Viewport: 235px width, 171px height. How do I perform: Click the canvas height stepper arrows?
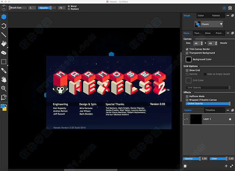[x=216, y=43]
